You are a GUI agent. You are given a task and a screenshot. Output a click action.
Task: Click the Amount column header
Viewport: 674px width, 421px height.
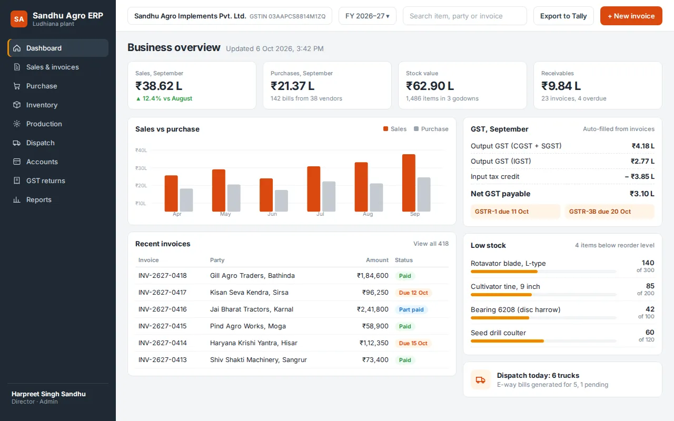[x=377, y=260]
